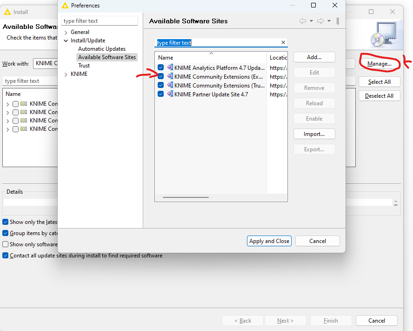Expand the first KNIME row in Install list
Screen dimensions: 413x331
pyautogui.click(x=7, y=104)
